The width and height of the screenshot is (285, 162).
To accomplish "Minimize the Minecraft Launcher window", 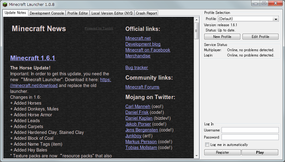I will [x=256, y=3].
